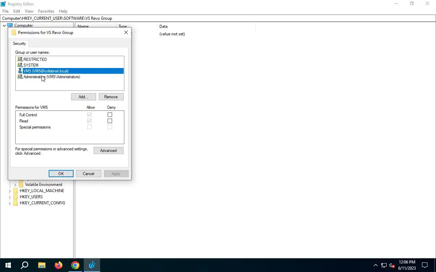Open File Explorer from taskbar
This screenshot has width=436, height=272.
(x=42, y=265)
